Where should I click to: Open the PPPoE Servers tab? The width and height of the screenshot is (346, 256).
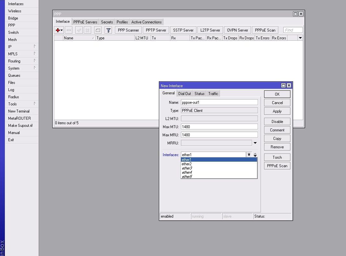85,22
